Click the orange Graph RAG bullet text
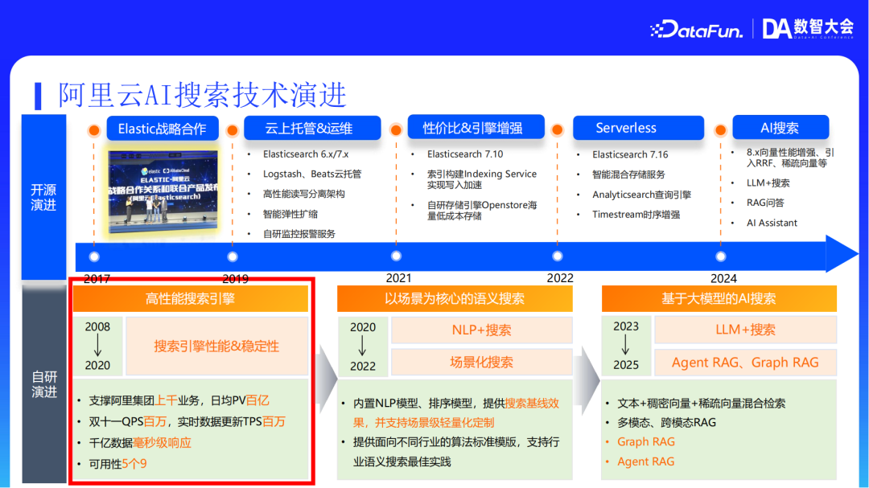 coord(645,441)
